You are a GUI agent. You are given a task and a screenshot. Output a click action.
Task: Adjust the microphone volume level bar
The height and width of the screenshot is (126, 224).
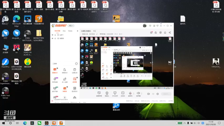(x=134, y=94)
